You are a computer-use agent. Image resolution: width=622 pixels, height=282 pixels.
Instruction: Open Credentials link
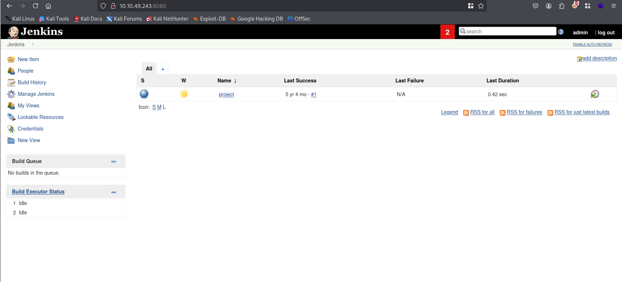click(x=30, y=129)
